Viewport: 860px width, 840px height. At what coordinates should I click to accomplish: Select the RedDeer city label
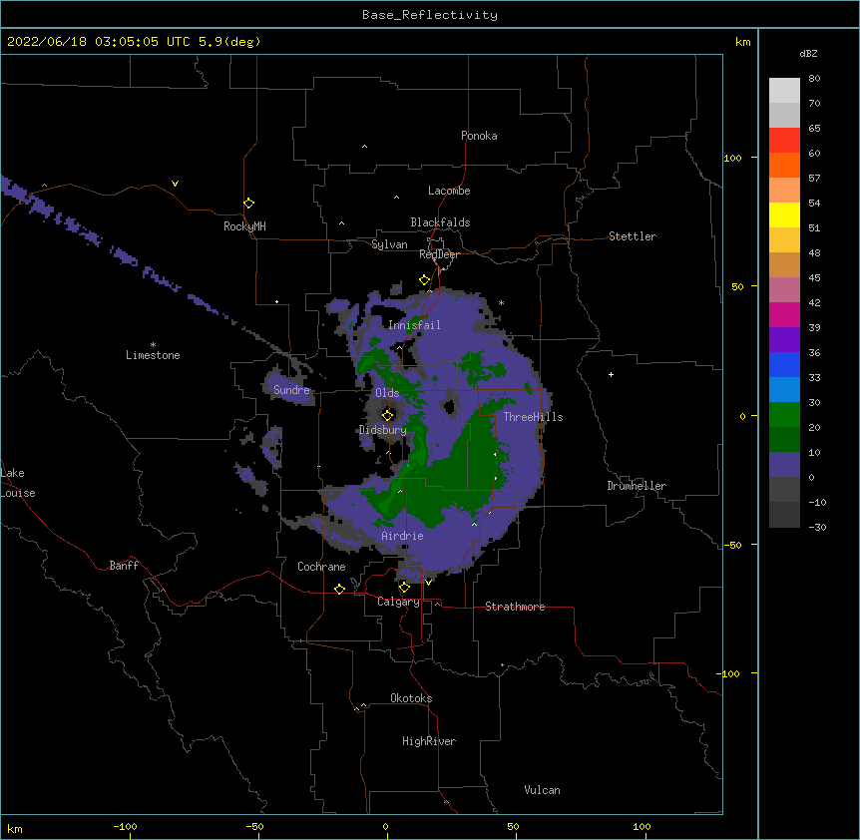(439, 254)
